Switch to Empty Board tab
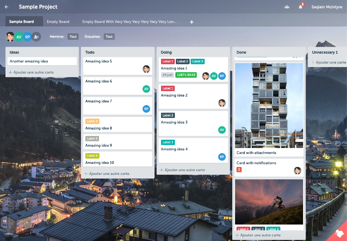The image size is (347, 241). click(58, 22)
